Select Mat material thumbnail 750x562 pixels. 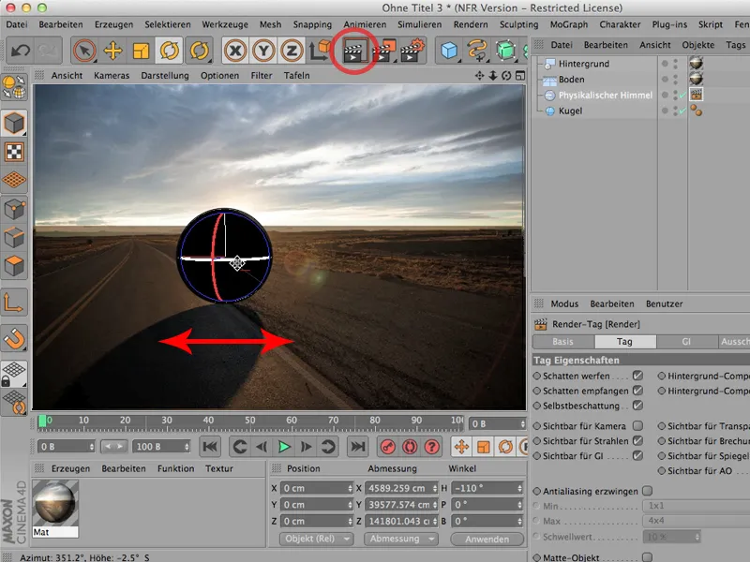(55, 504)
